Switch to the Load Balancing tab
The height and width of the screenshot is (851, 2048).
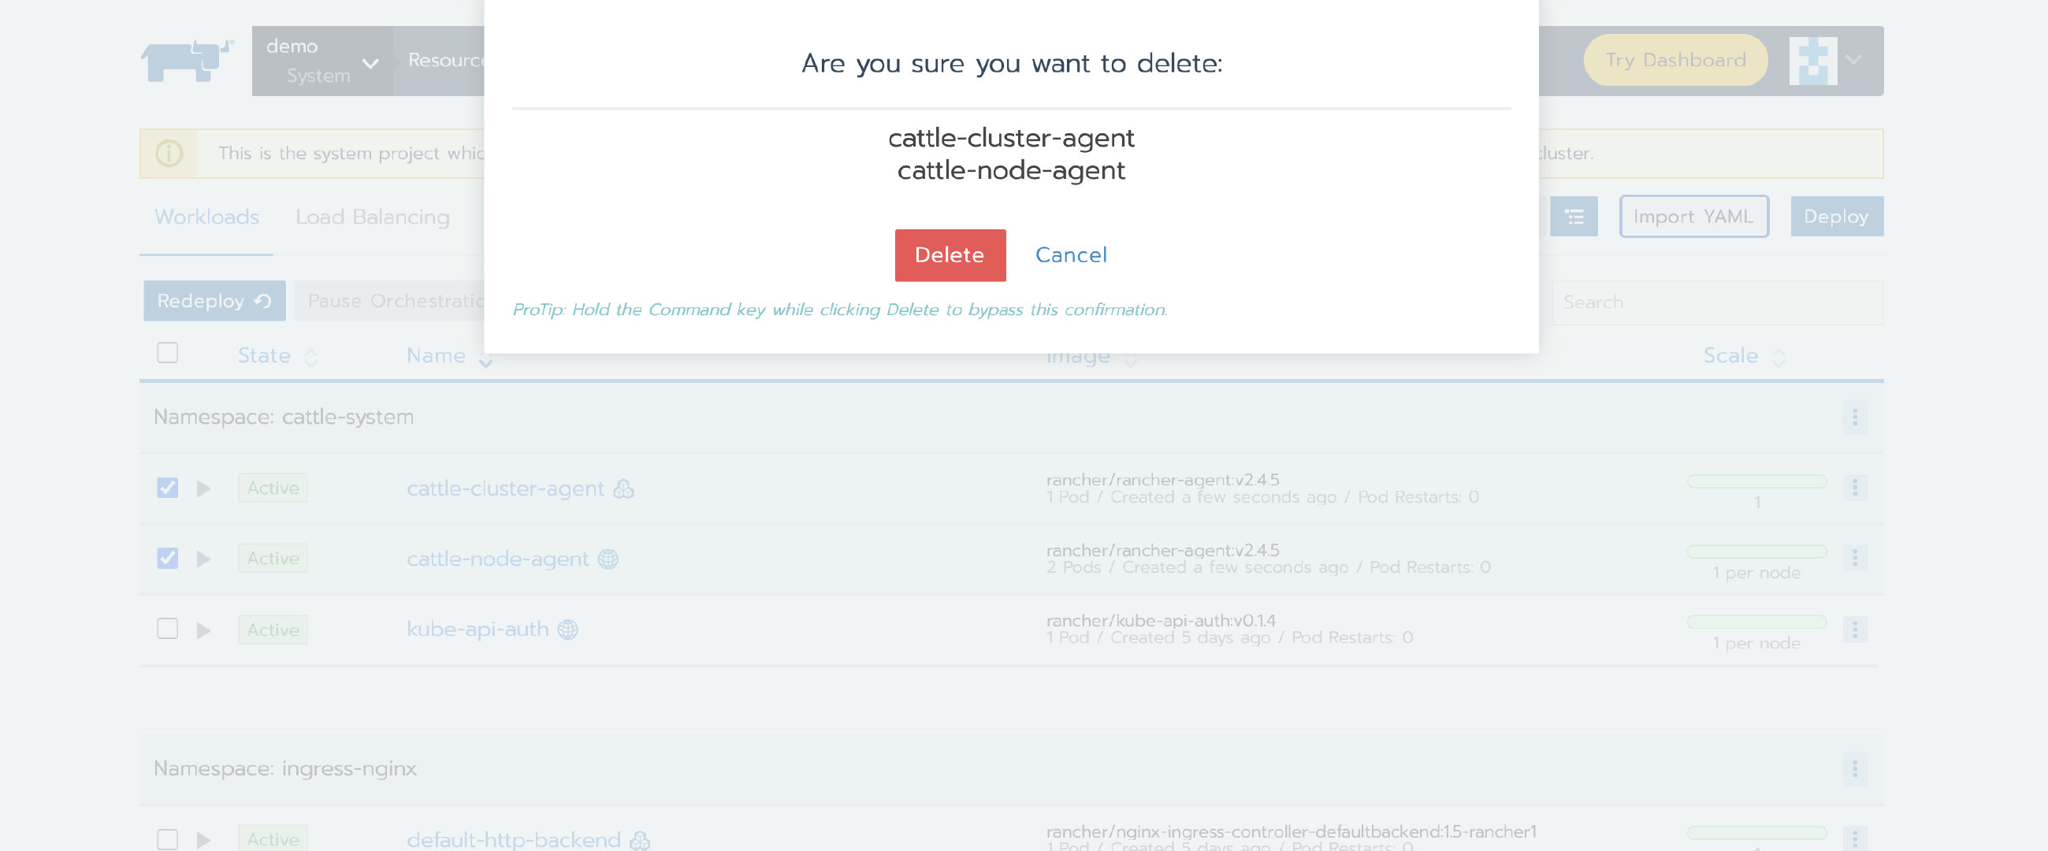click(372, 217)
